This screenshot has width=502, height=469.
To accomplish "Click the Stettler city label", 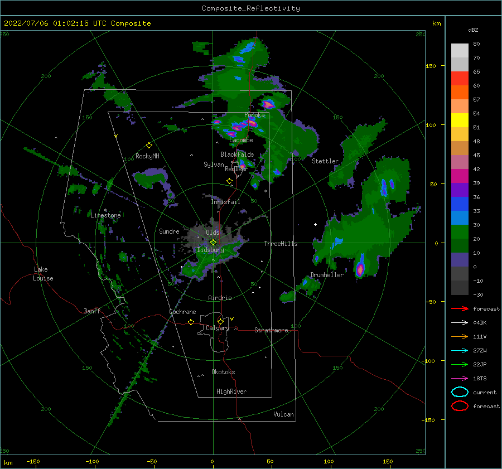I will pos(325,161).
